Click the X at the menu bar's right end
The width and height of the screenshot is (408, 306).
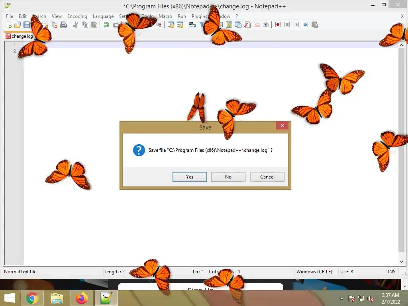click(402, 16)
